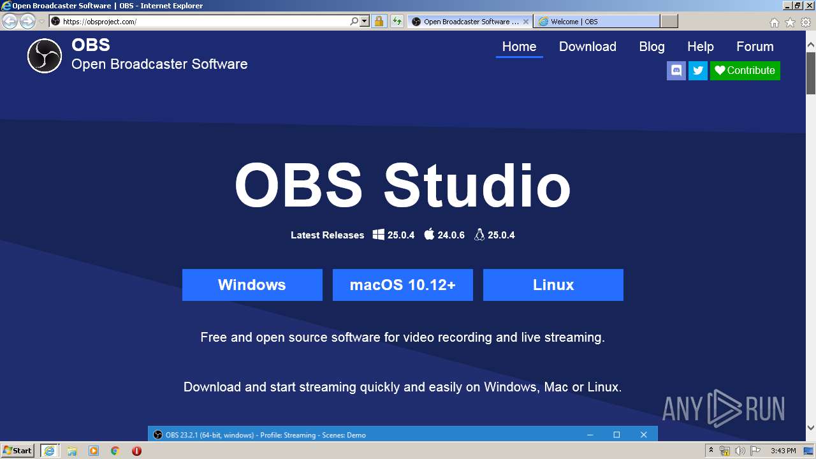The height and width of the screenshot is (459, 816).
Task: Click the page vertical scrollbar thumb
Action: pyautogui.click(x=811, y=73)
